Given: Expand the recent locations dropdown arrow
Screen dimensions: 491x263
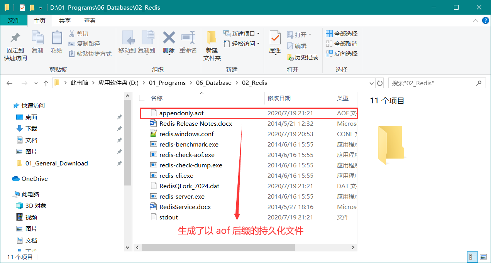Looking at the screenshot, I should pyautogui.click(x=36, y=83).
